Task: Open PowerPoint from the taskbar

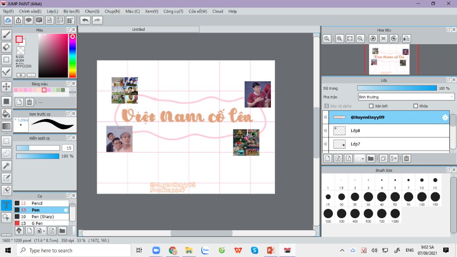Action: [x=271, y=250]
